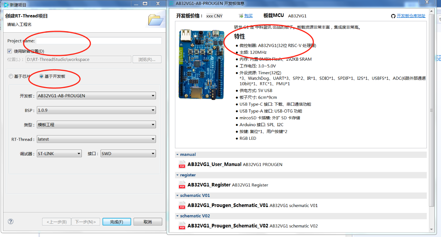Click the folder wizard icon in the dialog header

(x=155, y=20)
